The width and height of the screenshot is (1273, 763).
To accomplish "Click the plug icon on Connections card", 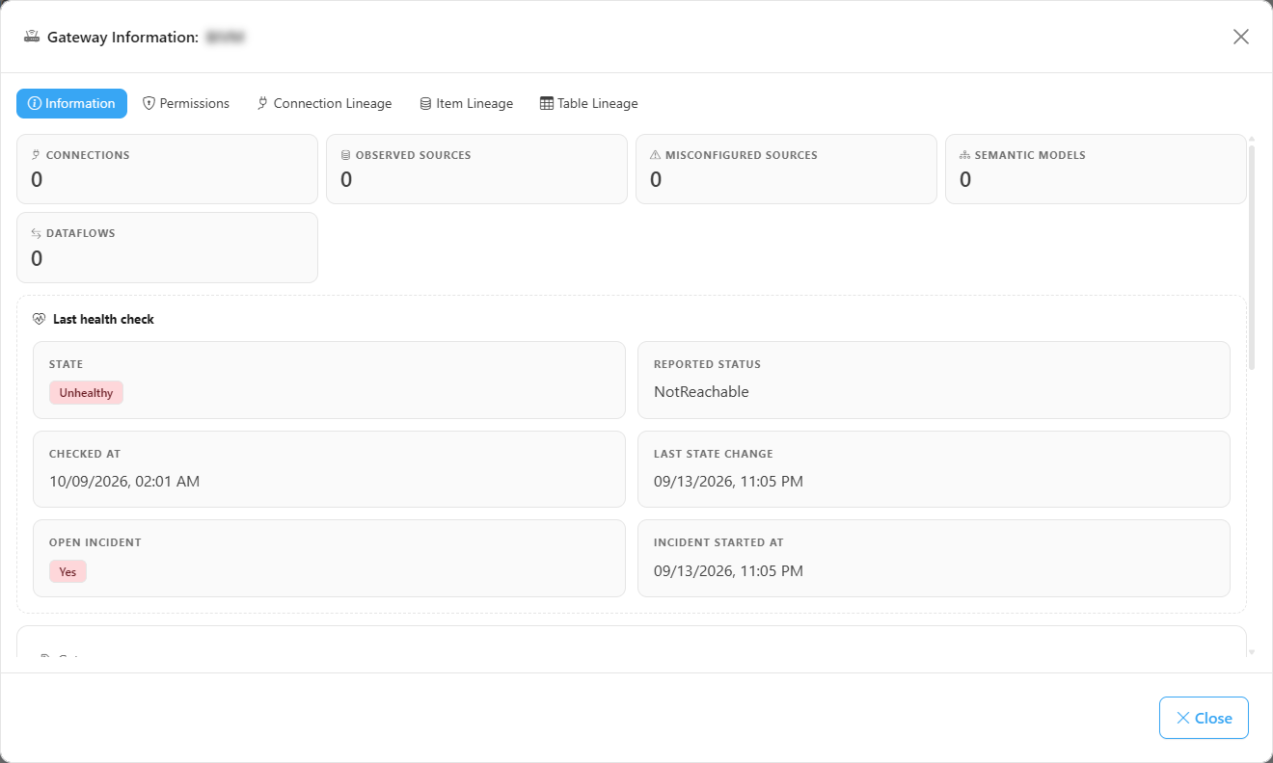I will point(37,155).
